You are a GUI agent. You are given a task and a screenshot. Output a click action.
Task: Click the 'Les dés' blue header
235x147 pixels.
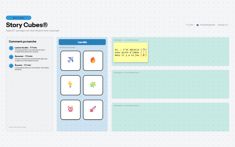point(82,42)
